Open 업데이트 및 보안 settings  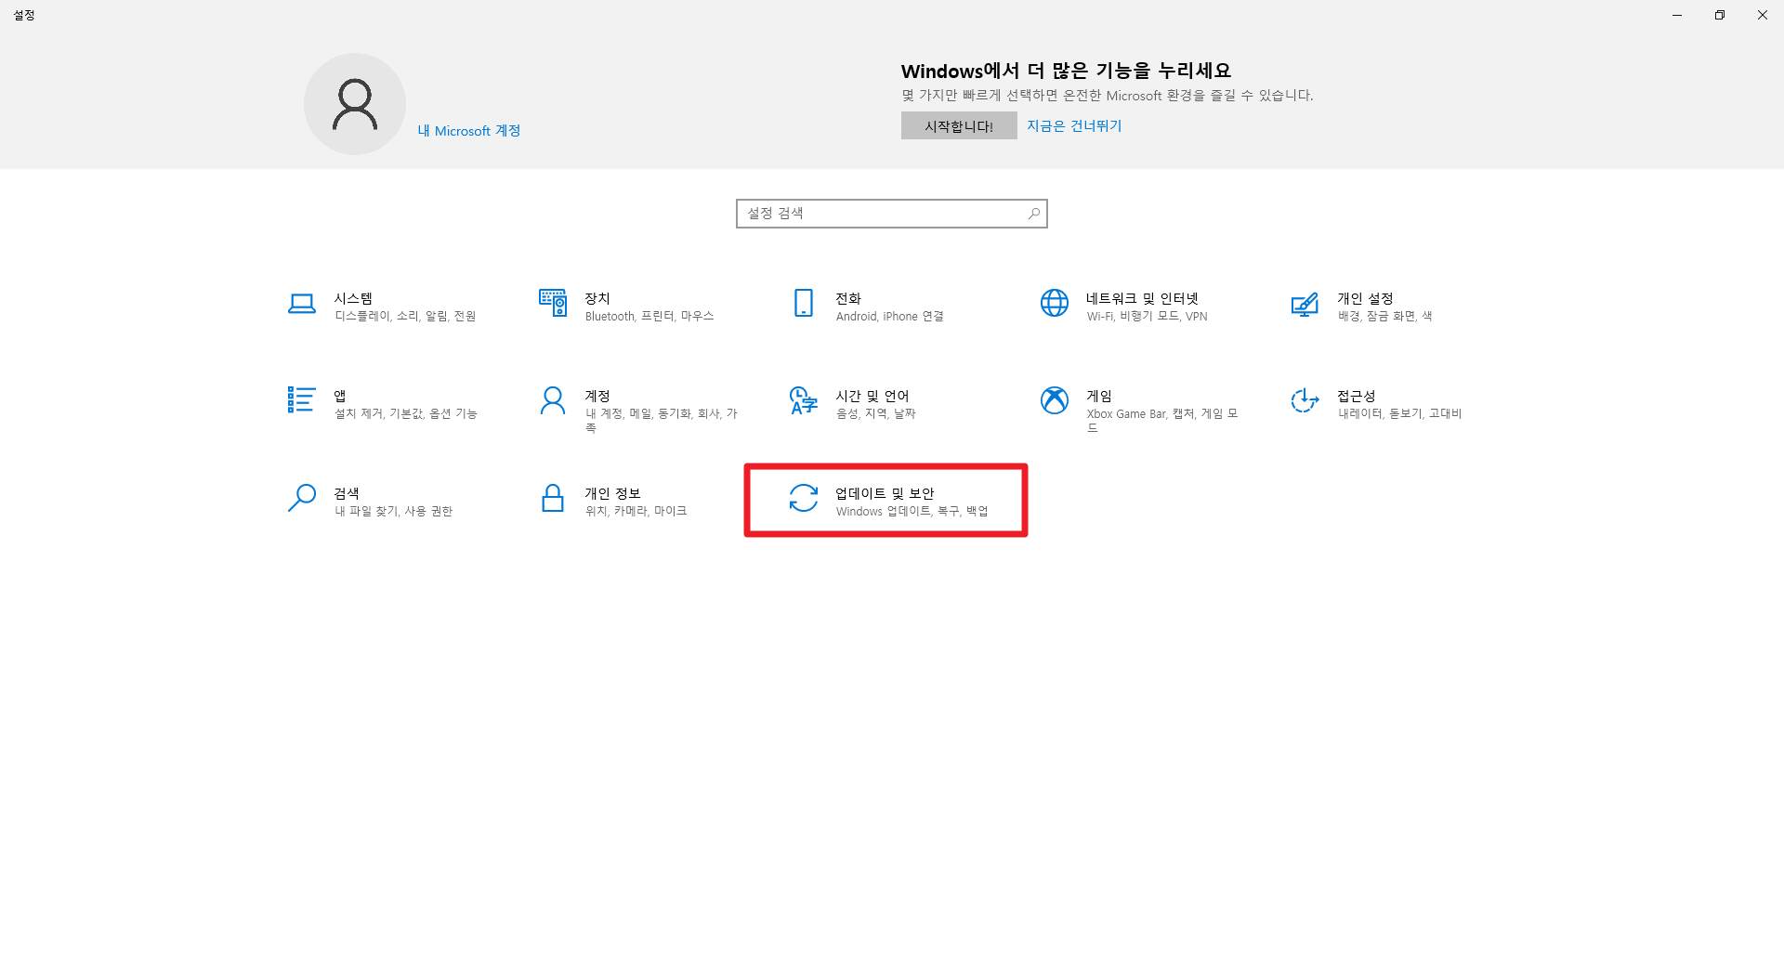click(x=885, y=501)
